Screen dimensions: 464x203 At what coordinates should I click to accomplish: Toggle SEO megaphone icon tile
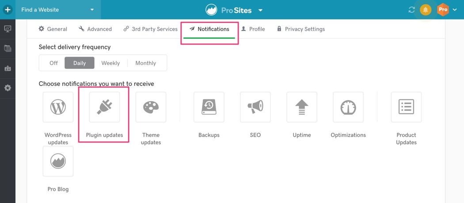click(255, 107)
